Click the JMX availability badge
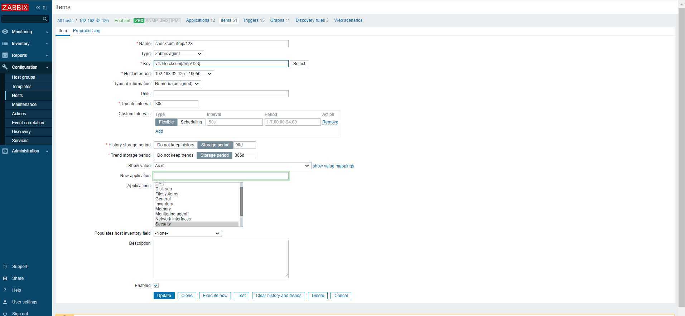The image size is (685, 316). (x=164, y=21)
